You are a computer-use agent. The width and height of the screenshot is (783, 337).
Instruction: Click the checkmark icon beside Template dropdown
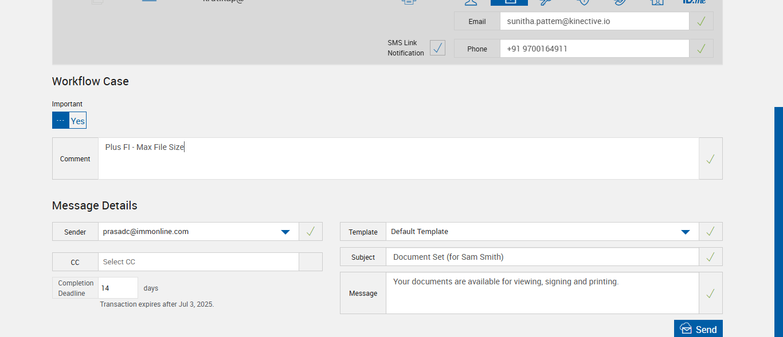click(710, 232)
